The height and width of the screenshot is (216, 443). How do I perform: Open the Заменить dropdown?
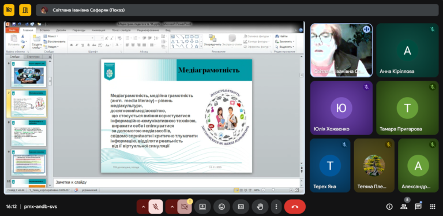click(x=284, y=41)
